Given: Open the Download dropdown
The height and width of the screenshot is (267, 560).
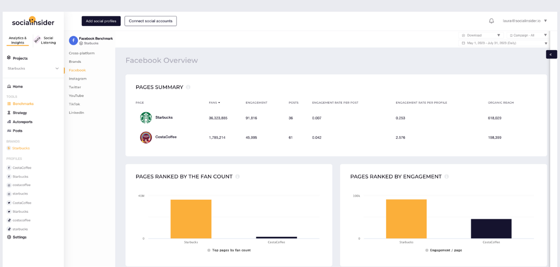Looking at the screenshot, I should pyautogui.click(x=481, y=35).
